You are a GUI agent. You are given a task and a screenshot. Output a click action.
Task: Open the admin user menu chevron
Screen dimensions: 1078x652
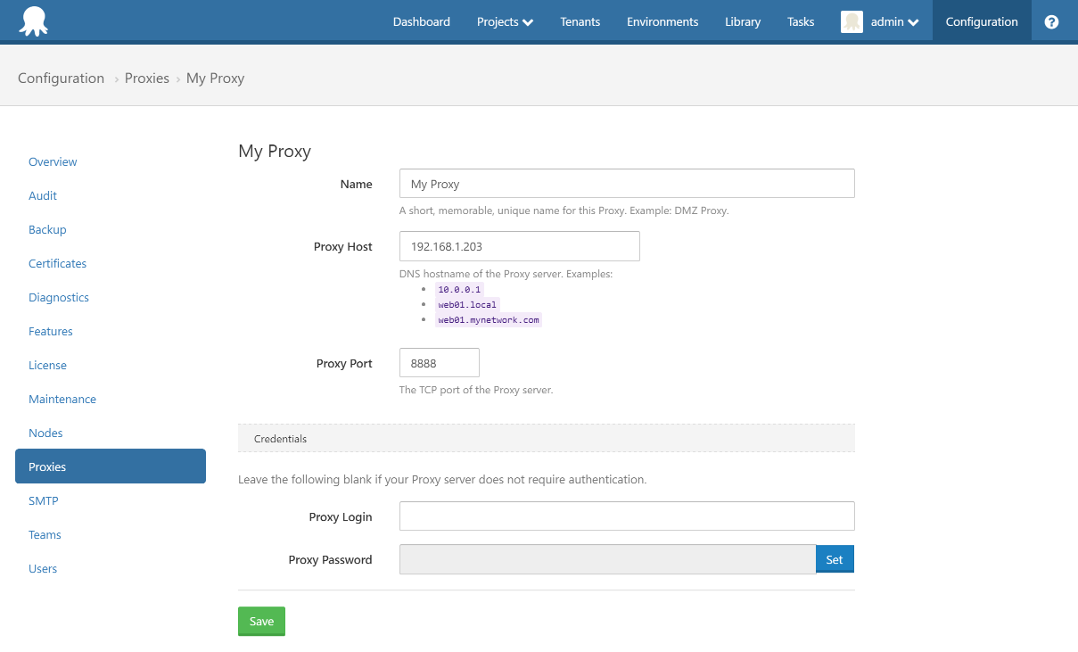912,21
